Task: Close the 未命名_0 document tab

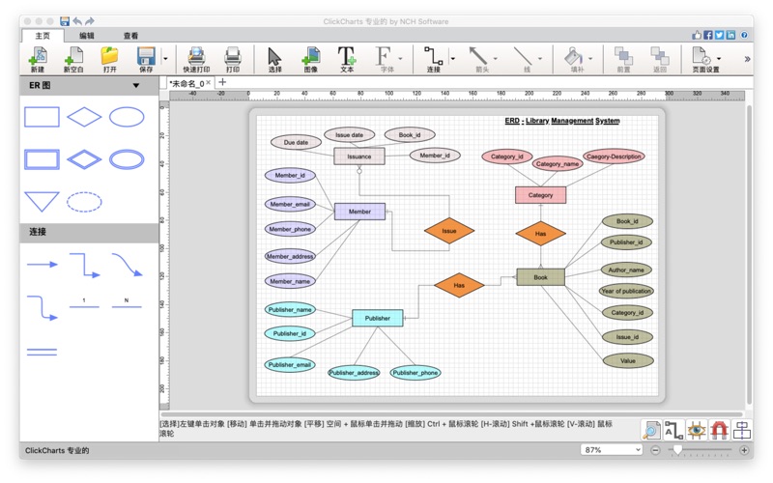Action: (209, 83)
